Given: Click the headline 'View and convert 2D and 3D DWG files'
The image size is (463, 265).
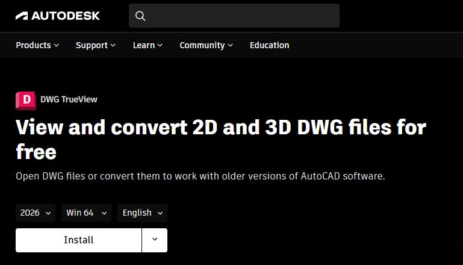Looking at the screenshot, I should click(x=221, y=140).
